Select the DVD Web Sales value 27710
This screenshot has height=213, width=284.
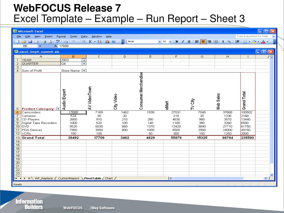point(227,126)
